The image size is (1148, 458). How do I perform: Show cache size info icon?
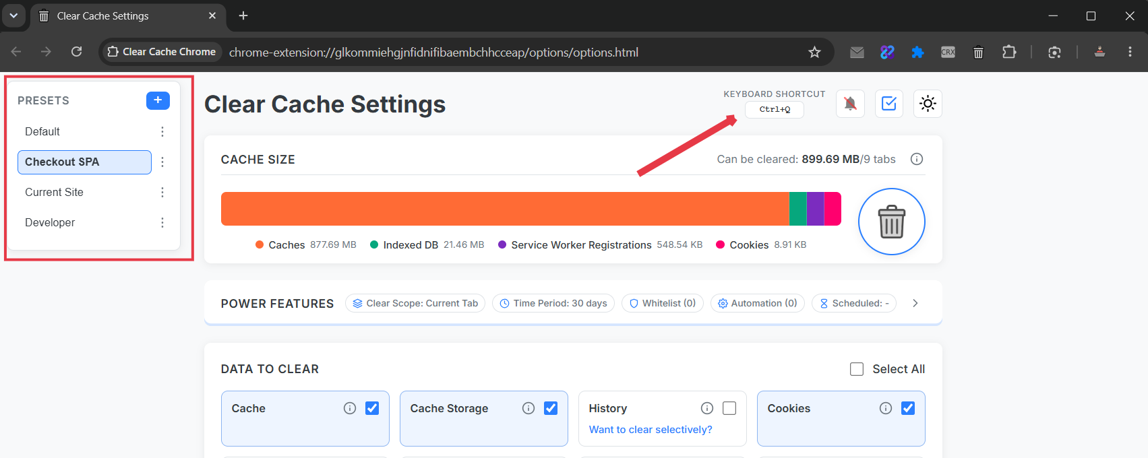tap(917, 159)
